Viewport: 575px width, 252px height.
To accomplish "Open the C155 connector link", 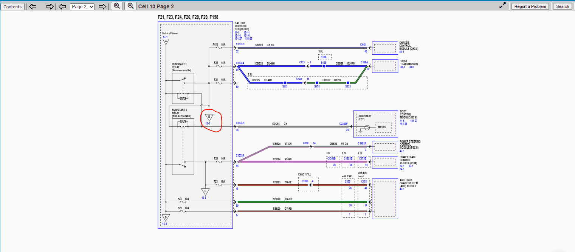I will [x=364, y=181].
